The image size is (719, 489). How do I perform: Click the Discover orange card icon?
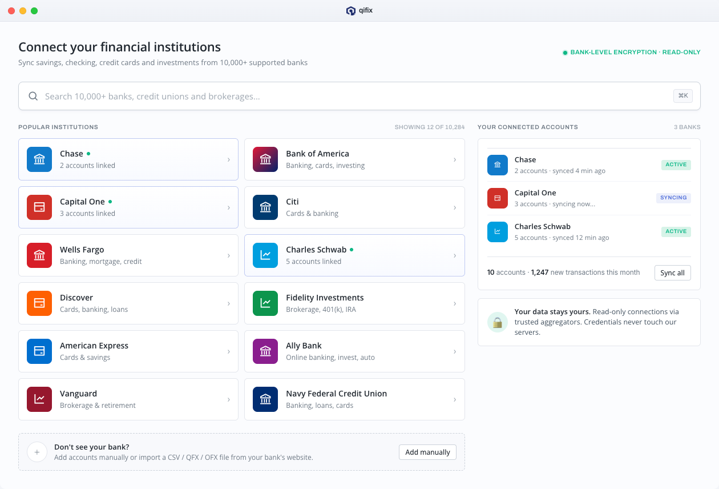point(39,303)
